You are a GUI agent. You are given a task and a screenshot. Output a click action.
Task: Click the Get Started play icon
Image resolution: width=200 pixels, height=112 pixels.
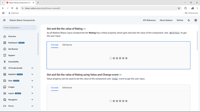pyautogui.click(x=5, y=49)
